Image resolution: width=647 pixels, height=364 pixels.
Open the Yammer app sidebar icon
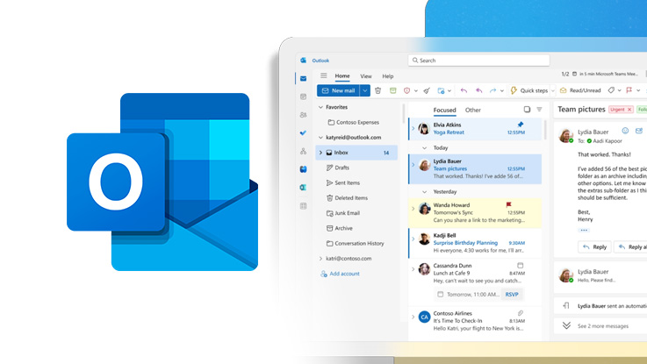click(x=303, y=169)
